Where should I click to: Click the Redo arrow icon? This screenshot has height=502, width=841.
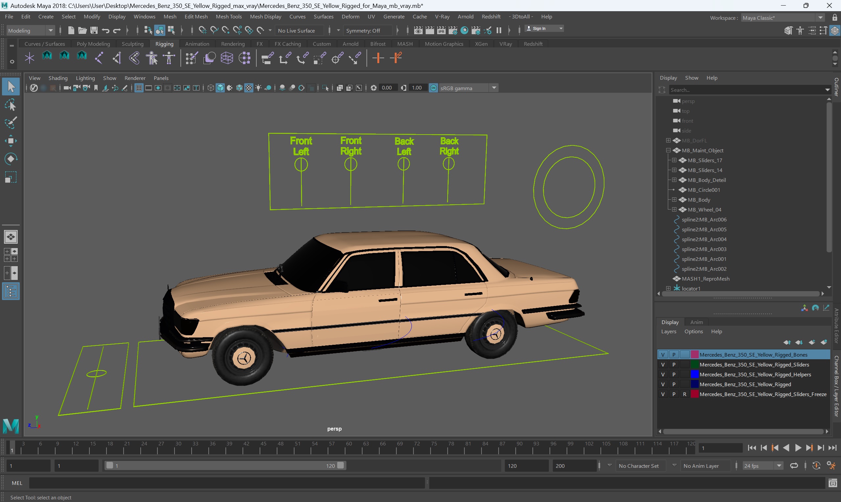point(117,31)
